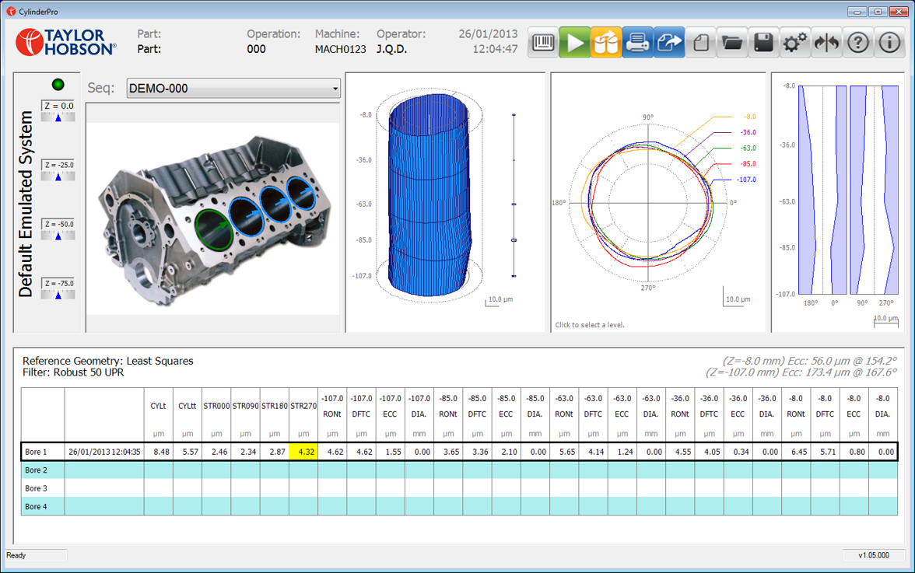Viewport: 915px width, 573px height.
Task: Click the 5.71 DFTC value cell
Action: [x=825, y=452]
